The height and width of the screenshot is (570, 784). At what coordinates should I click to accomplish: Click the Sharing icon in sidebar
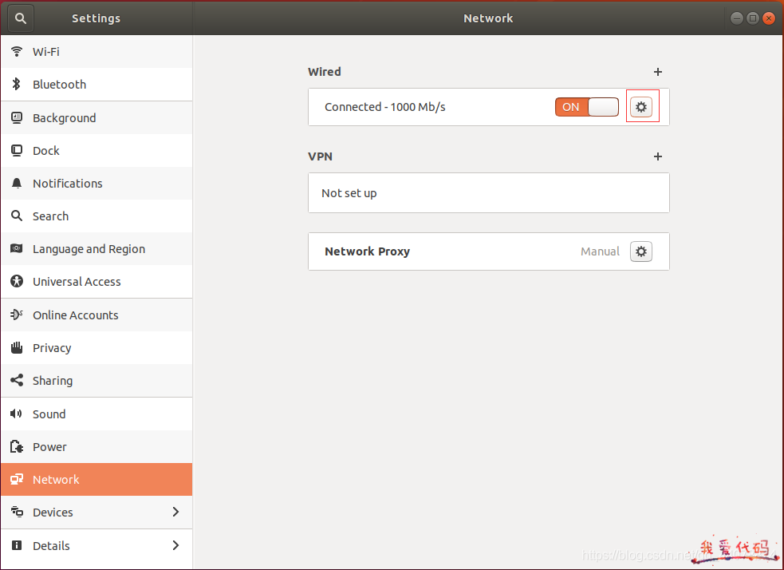(17, 380)
